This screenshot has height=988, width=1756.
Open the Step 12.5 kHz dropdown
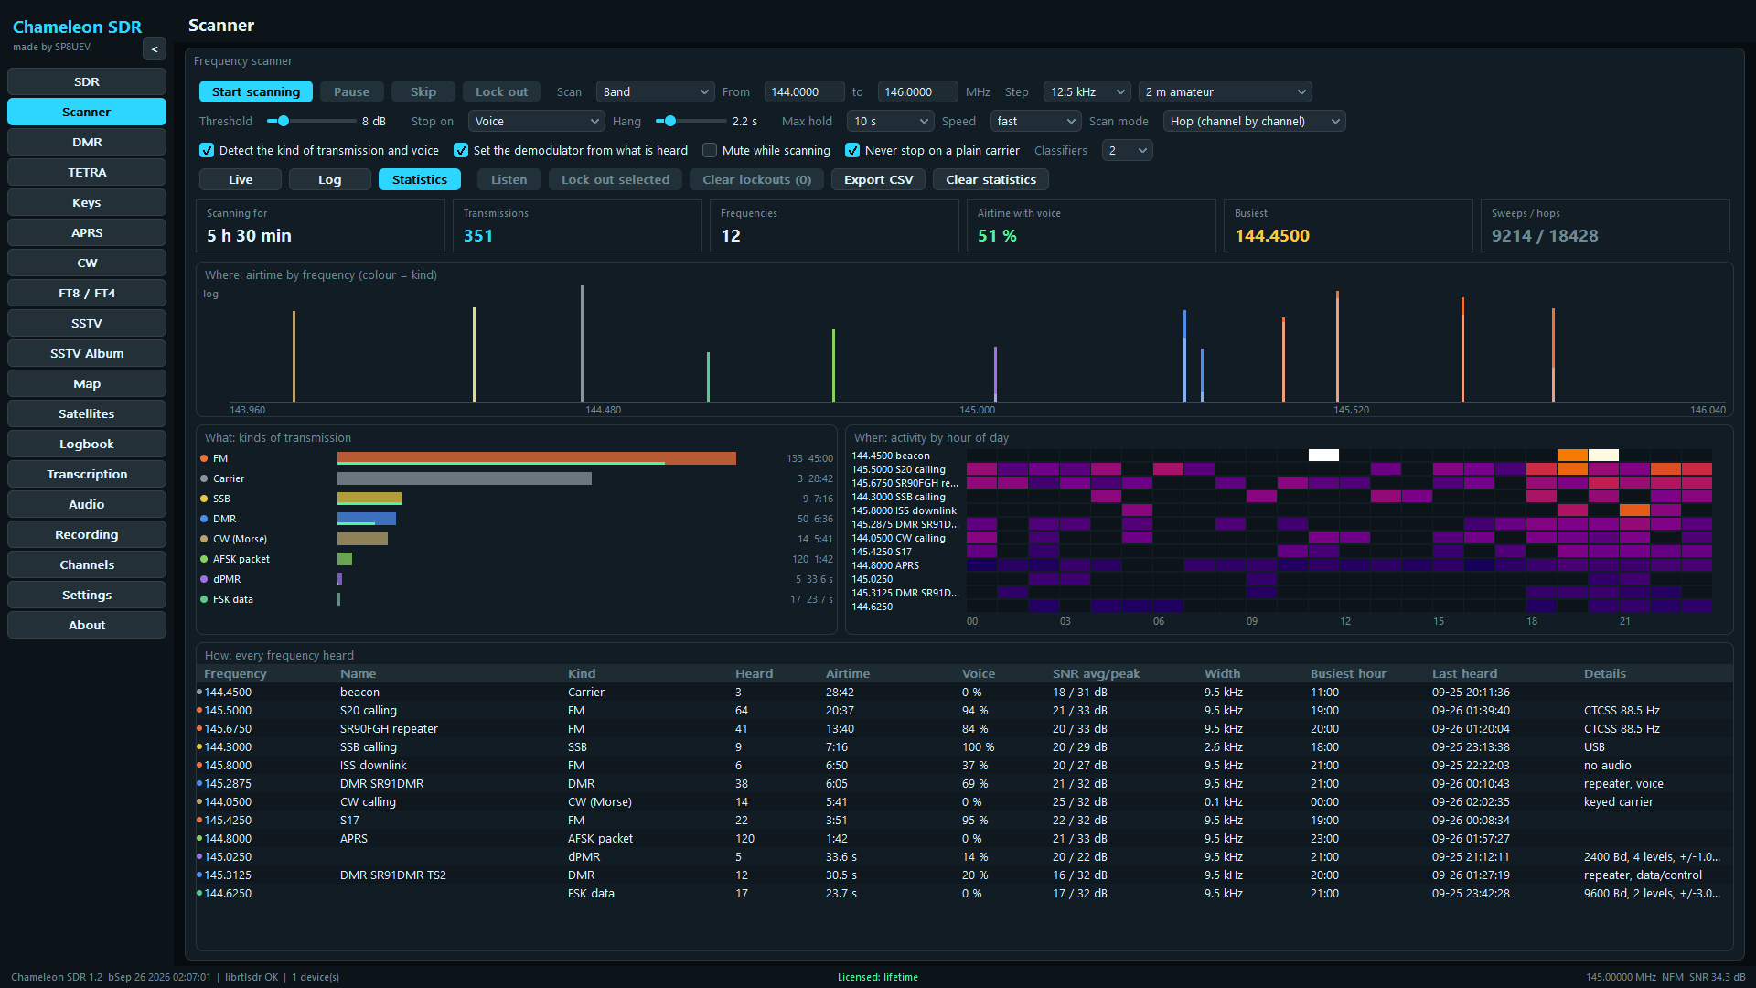coord(1087,92)
